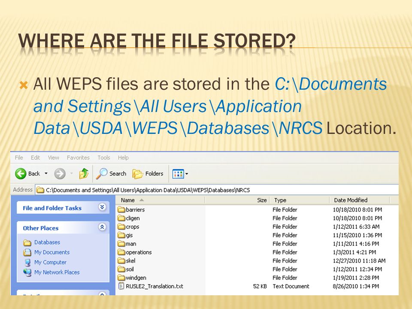The height and width of the screenshot is (309, 412).
Task: Click the folder icon in address bar
Action: [40, 190]
